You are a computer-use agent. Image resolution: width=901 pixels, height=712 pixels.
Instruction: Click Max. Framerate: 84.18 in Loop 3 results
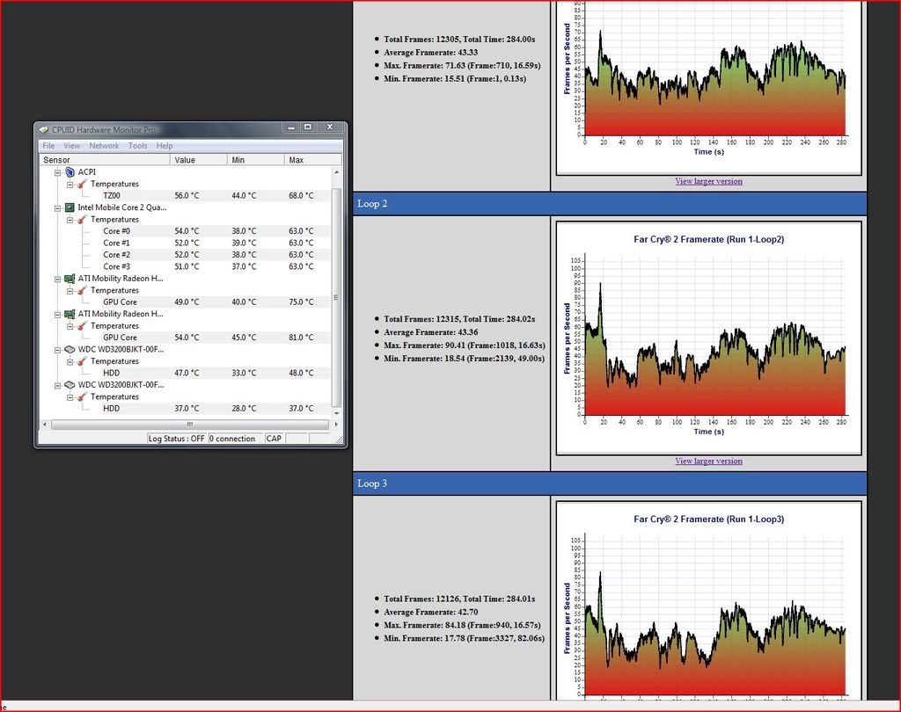coord(462,625)
